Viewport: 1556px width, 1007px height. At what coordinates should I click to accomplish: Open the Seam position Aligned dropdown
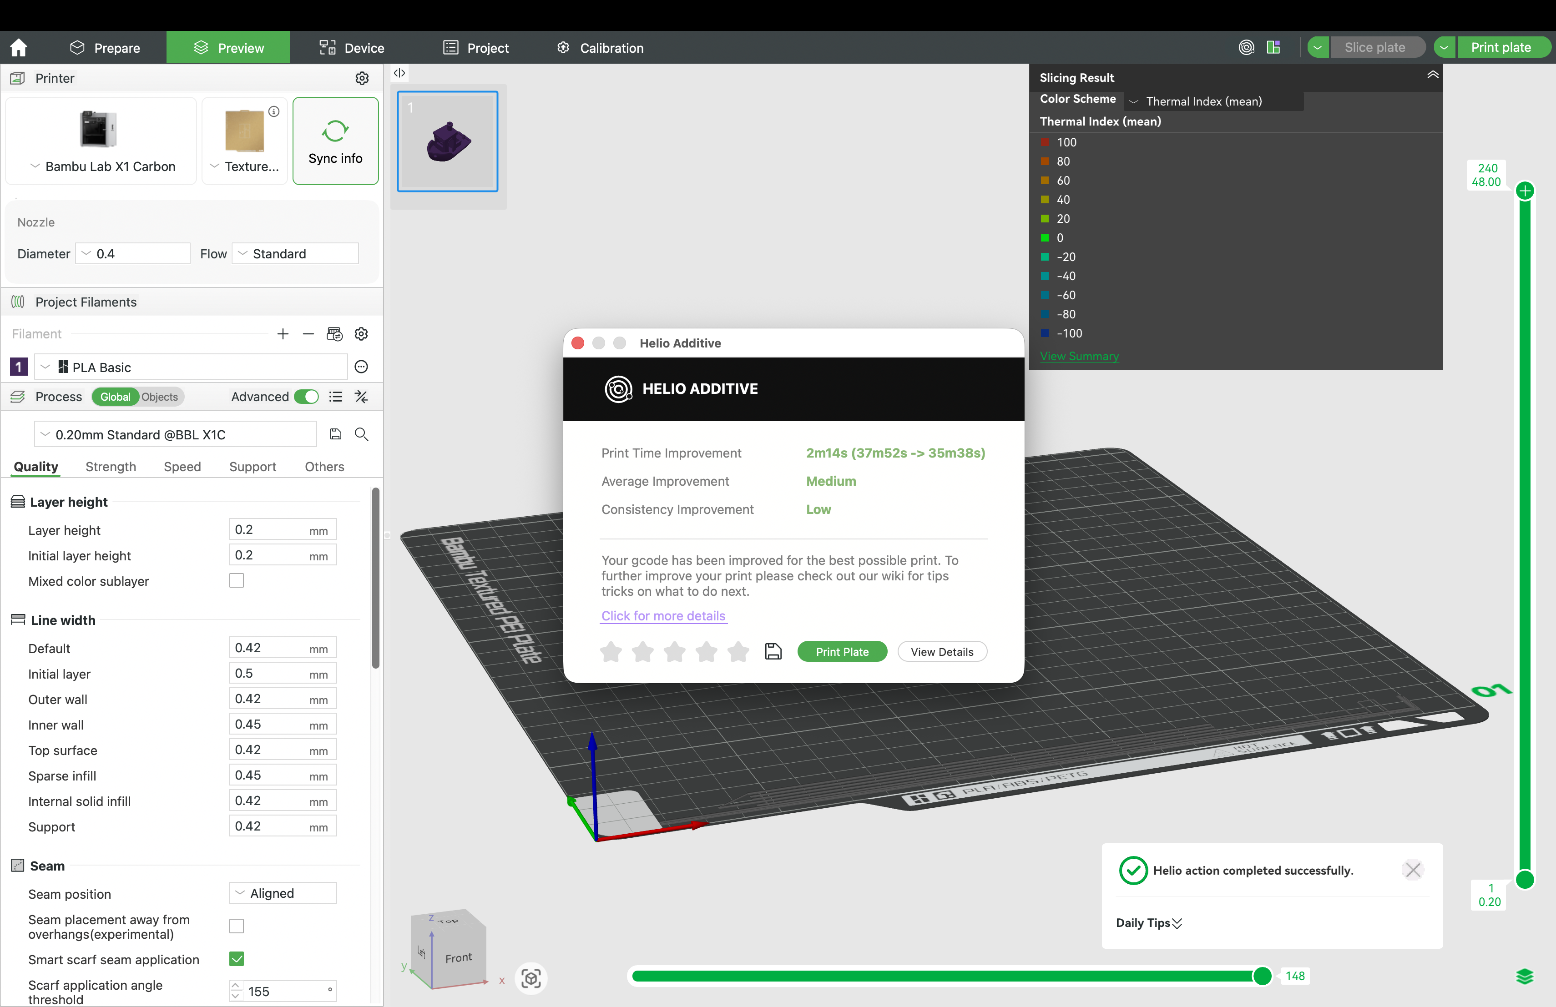click(283, 893)
